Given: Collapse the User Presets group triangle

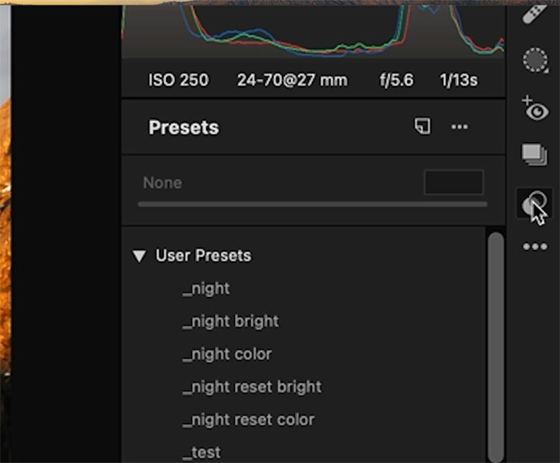Looking at the screenshot, I should (x=139, y=255).
